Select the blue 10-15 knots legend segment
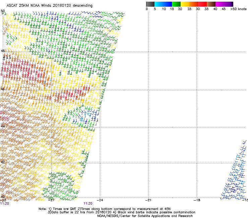This screenshot has height=218, width=248. [x=168, y=4]
